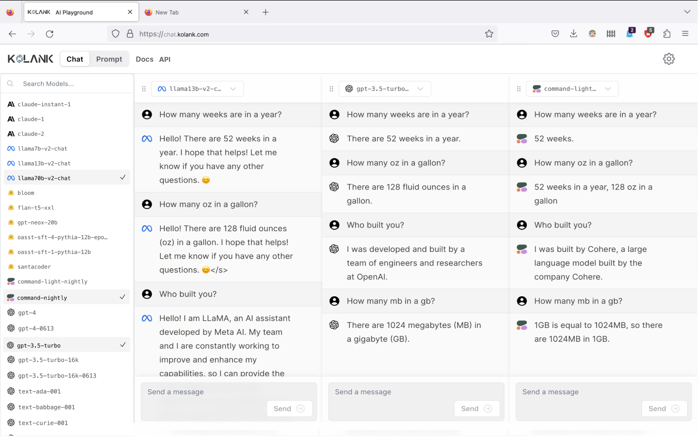The image size is (698, 440).
Task: Close the New Tab browser tab
Action: click(246, 12)
